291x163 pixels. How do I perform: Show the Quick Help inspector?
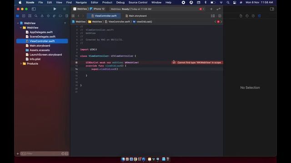253,16
